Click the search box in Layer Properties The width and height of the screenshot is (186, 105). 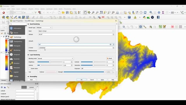click(18, 24)
